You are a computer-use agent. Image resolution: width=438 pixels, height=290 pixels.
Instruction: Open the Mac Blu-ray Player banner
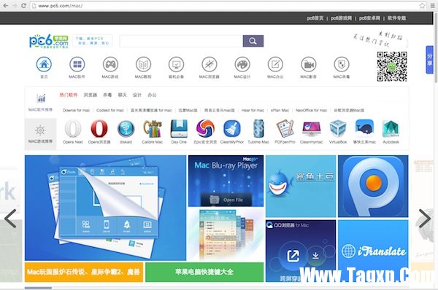[x=226, y=181]
